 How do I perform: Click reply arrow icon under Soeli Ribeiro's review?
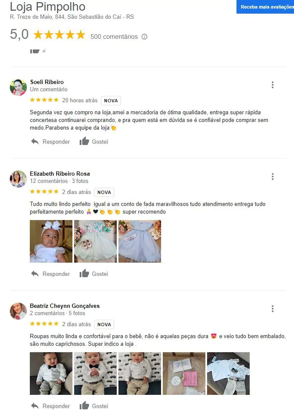(35, 142)
